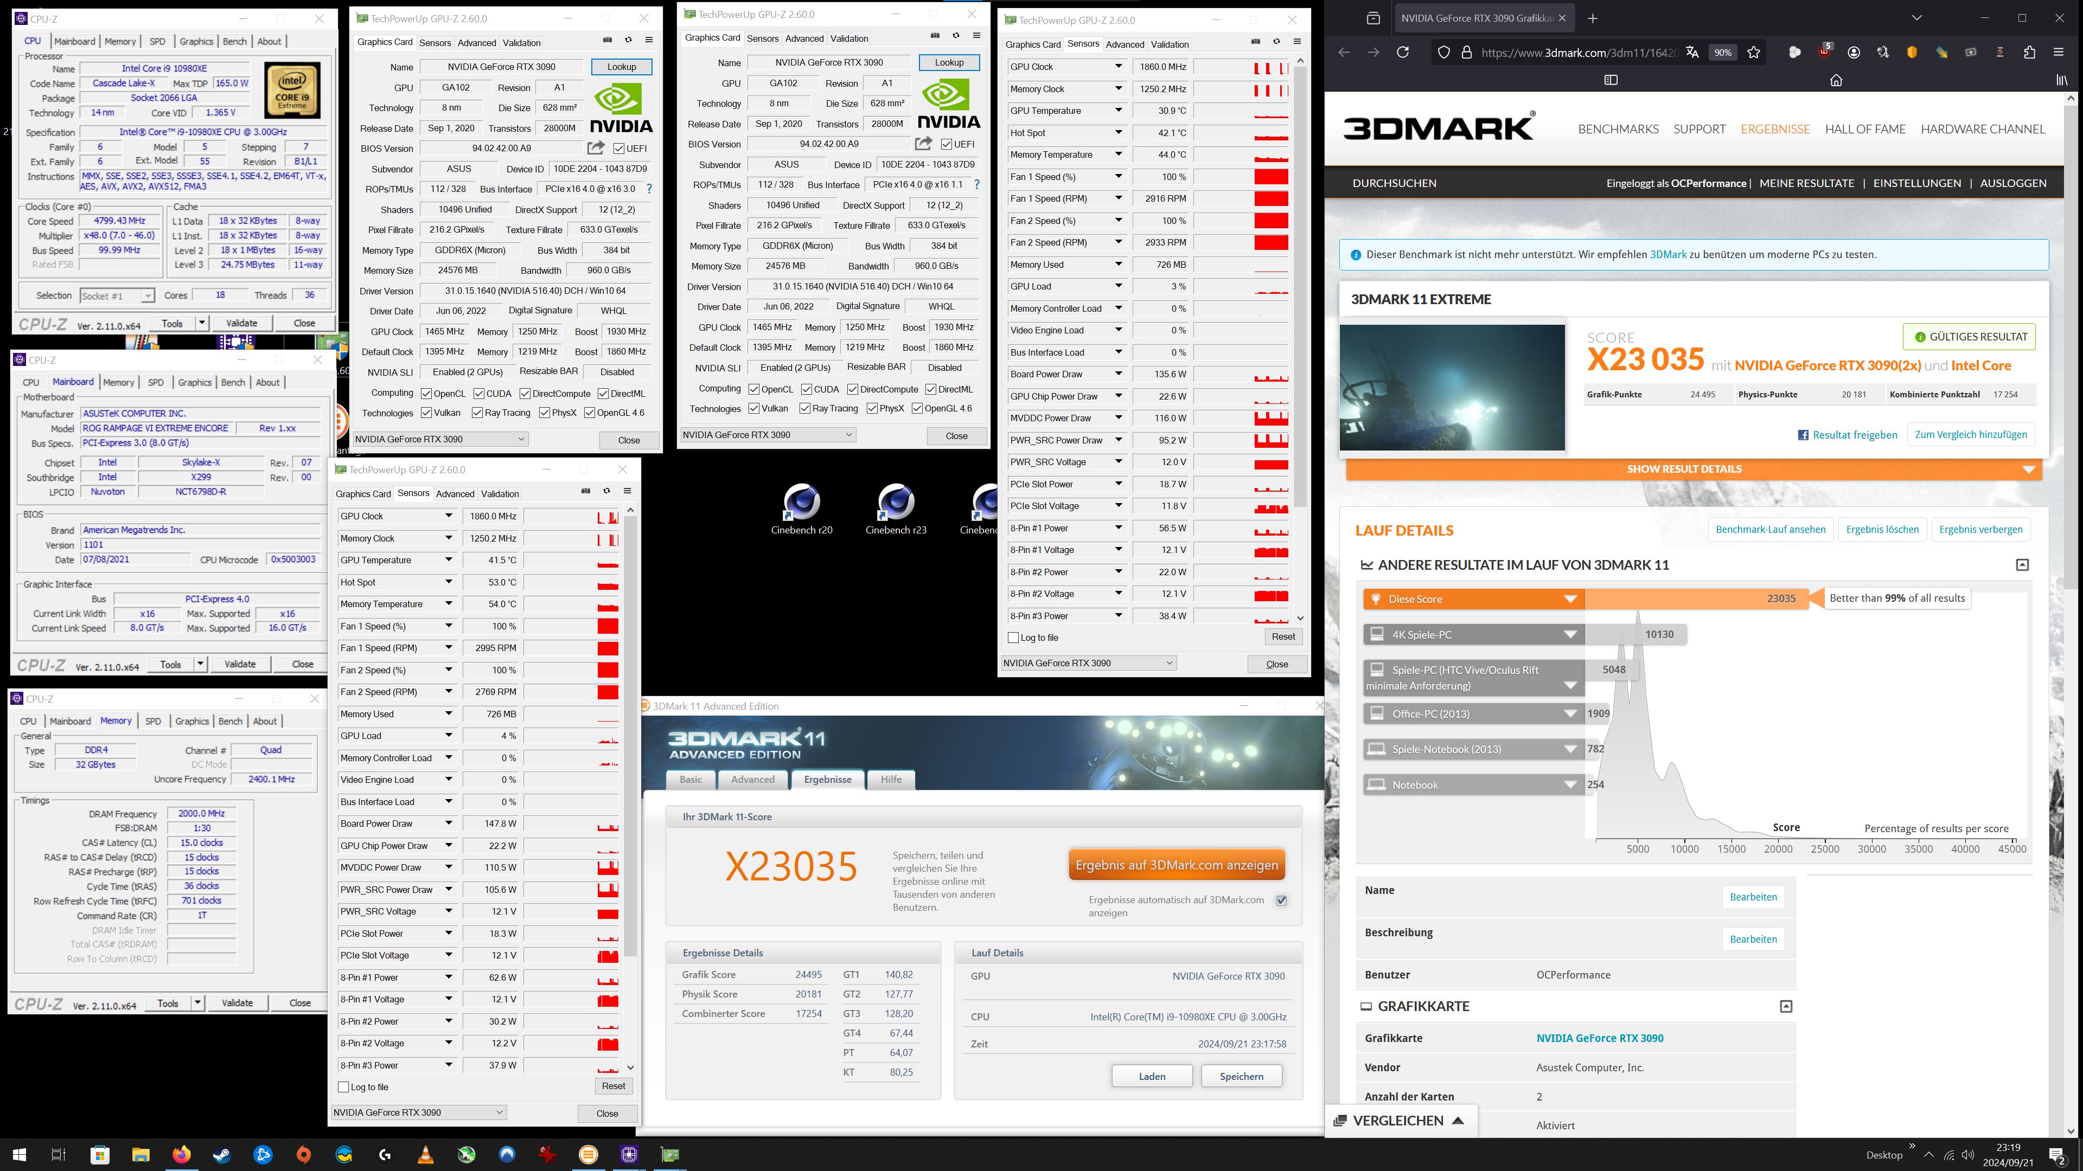
Task: Open Board Power Draw dropdown in 30.9 °C sensors window
Action: pyautogui.click(x=1119, y=374)
